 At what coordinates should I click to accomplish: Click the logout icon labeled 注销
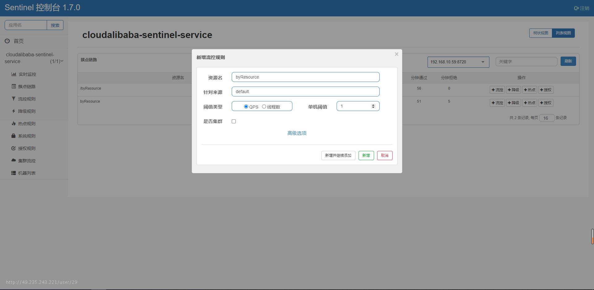(576, 8)
